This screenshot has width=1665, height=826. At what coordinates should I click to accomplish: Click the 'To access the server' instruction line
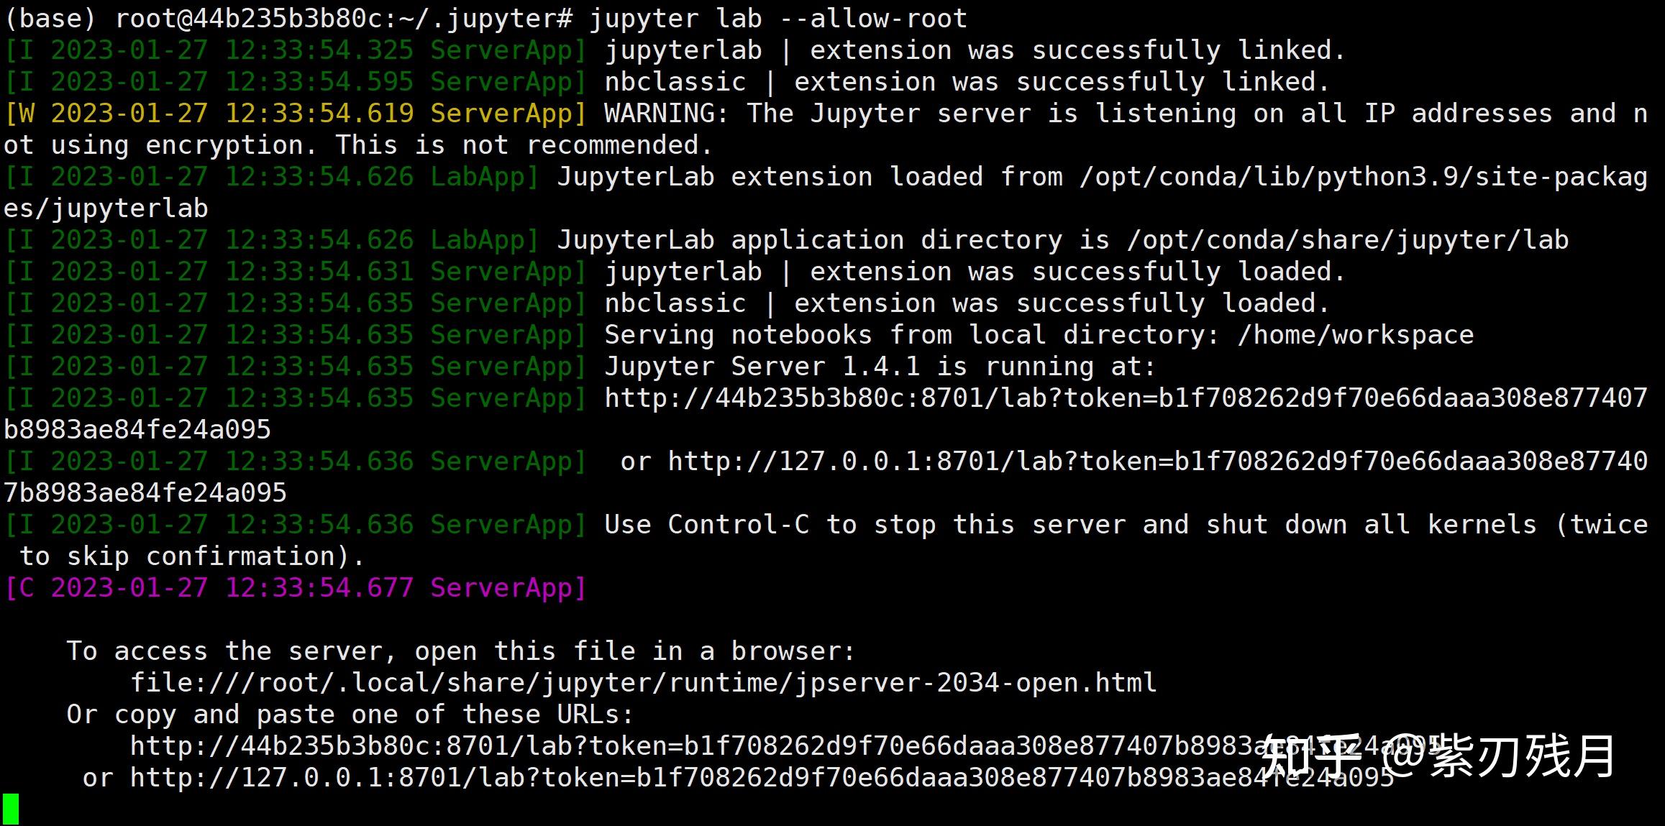pos(460,651)
